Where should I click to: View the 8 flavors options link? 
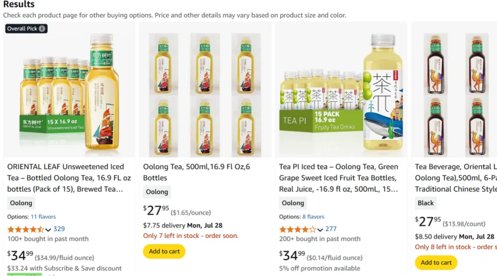313,217
